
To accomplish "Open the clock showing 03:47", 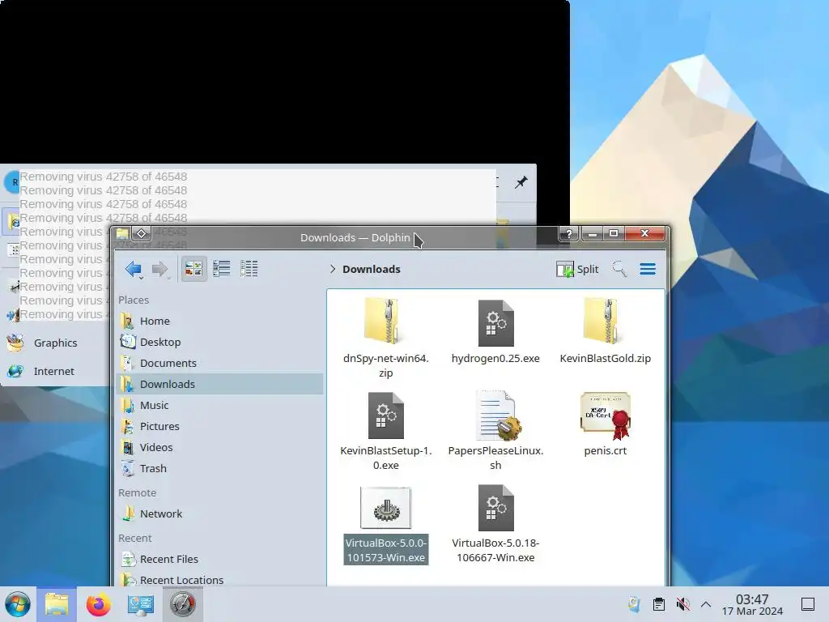I will [752, 604].
